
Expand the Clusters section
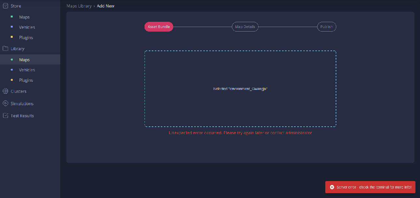pos(19,91)
